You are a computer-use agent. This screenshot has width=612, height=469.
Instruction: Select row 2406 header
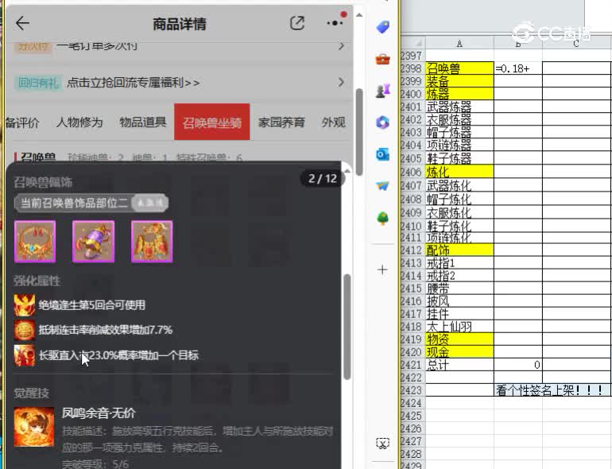413,172
